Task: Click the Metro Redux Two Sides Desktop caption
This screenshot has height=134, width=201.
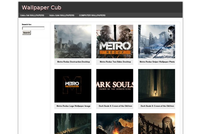Action: (115, 62)
